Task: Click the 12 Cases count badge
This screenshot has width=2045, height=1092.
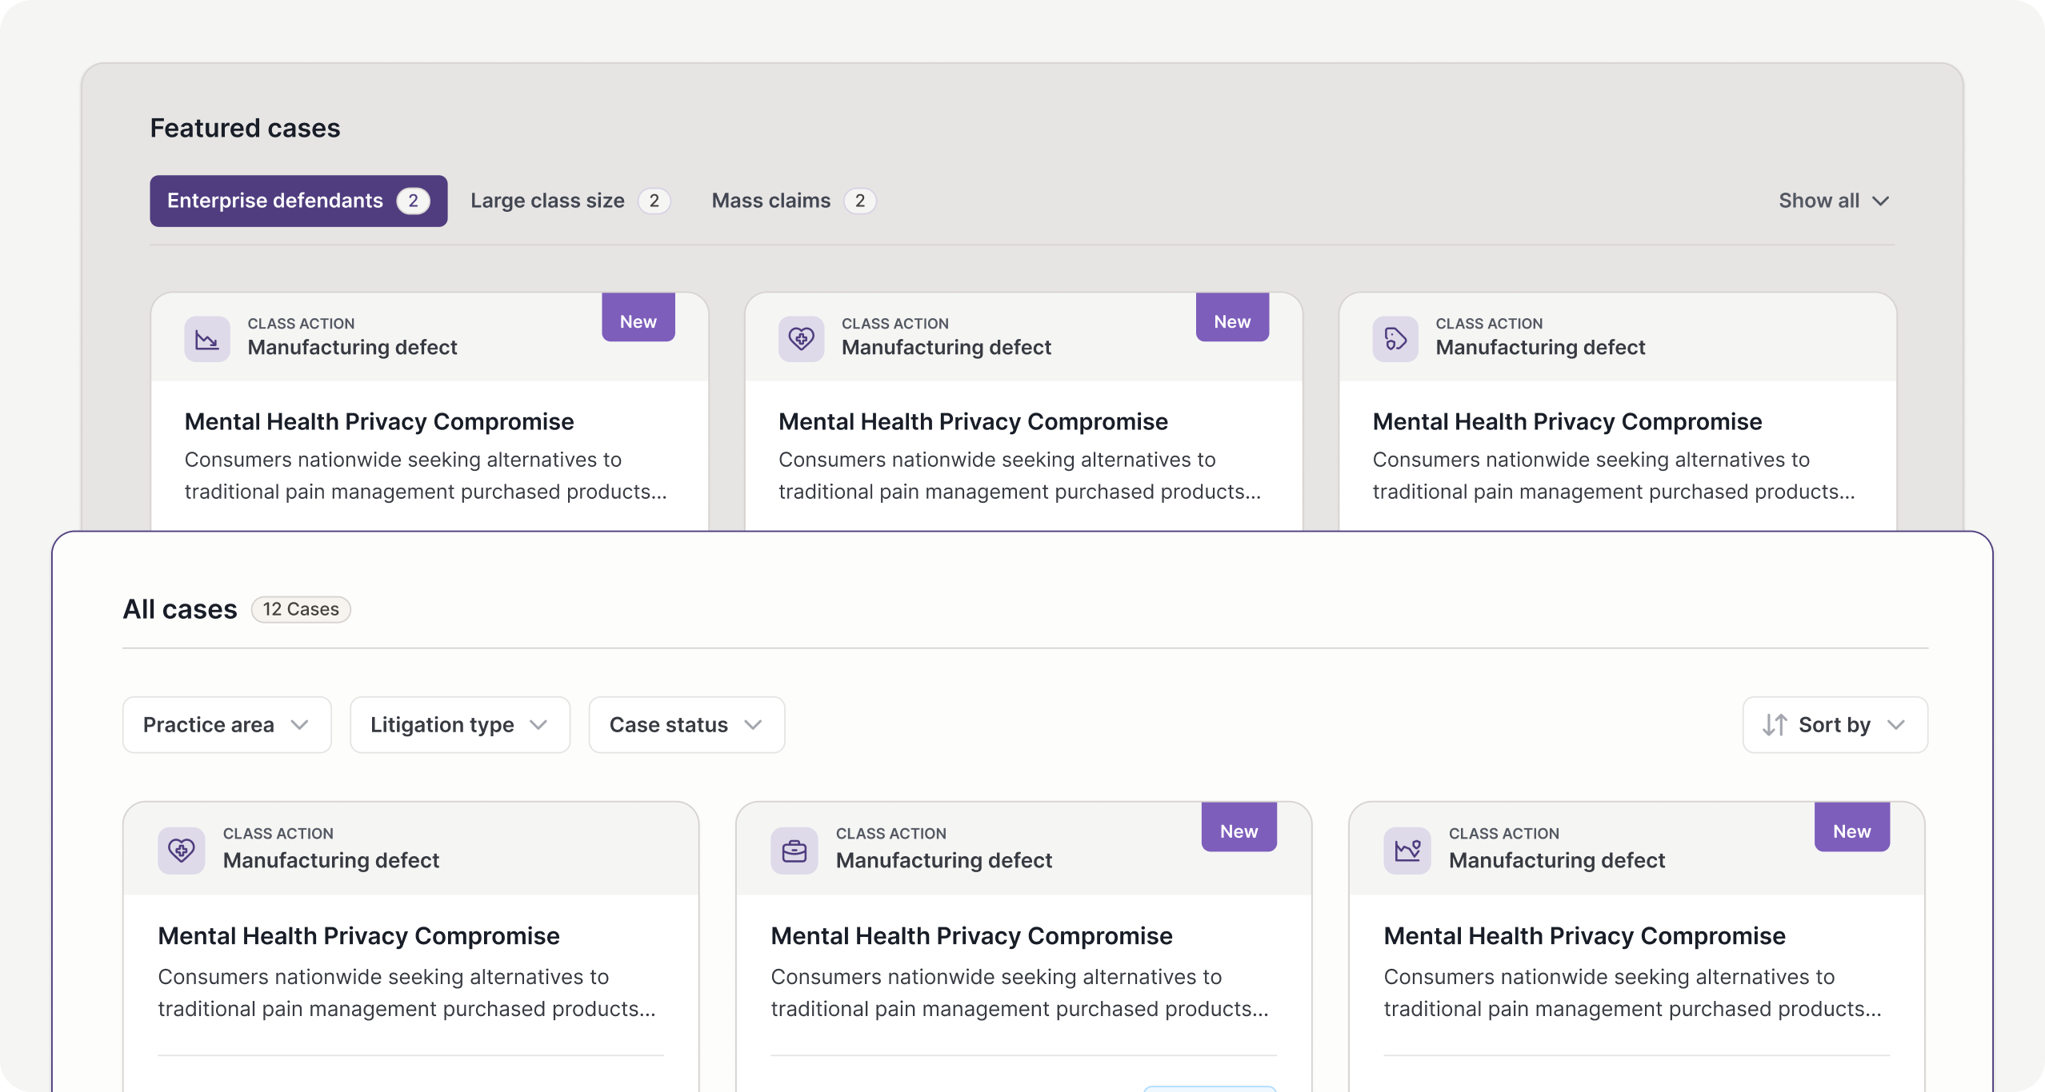Action: click(x=301, y=609)
